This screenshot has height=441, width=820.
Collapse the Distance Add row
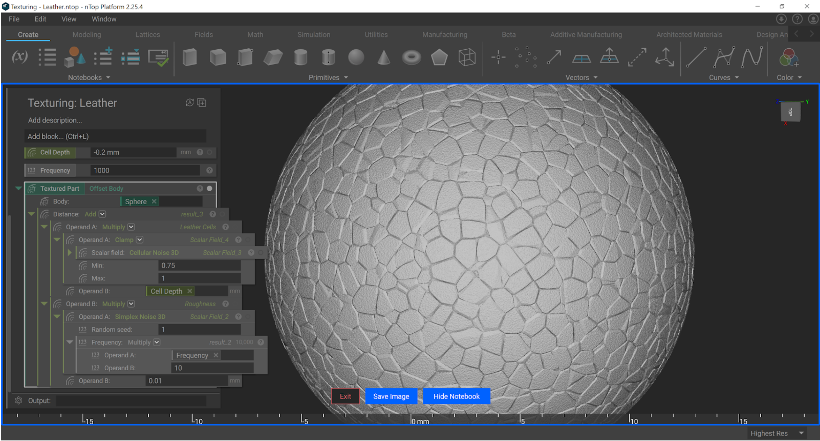31,214
